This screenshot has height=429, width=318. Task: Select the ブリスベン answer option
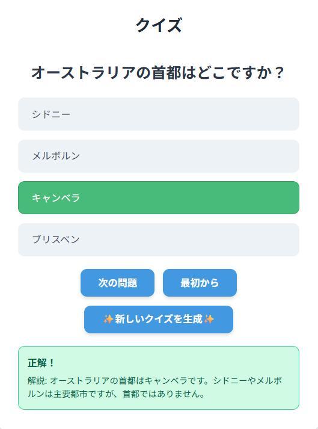(x=159, y=239)
